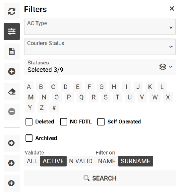Check the NO FDTL checkbox
The width and height of the screenshot is (189, 193).
63,122
